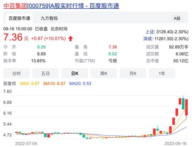192x147 pixels.
Task: Click the red up-arrow price icon
Action: point(70,38)
